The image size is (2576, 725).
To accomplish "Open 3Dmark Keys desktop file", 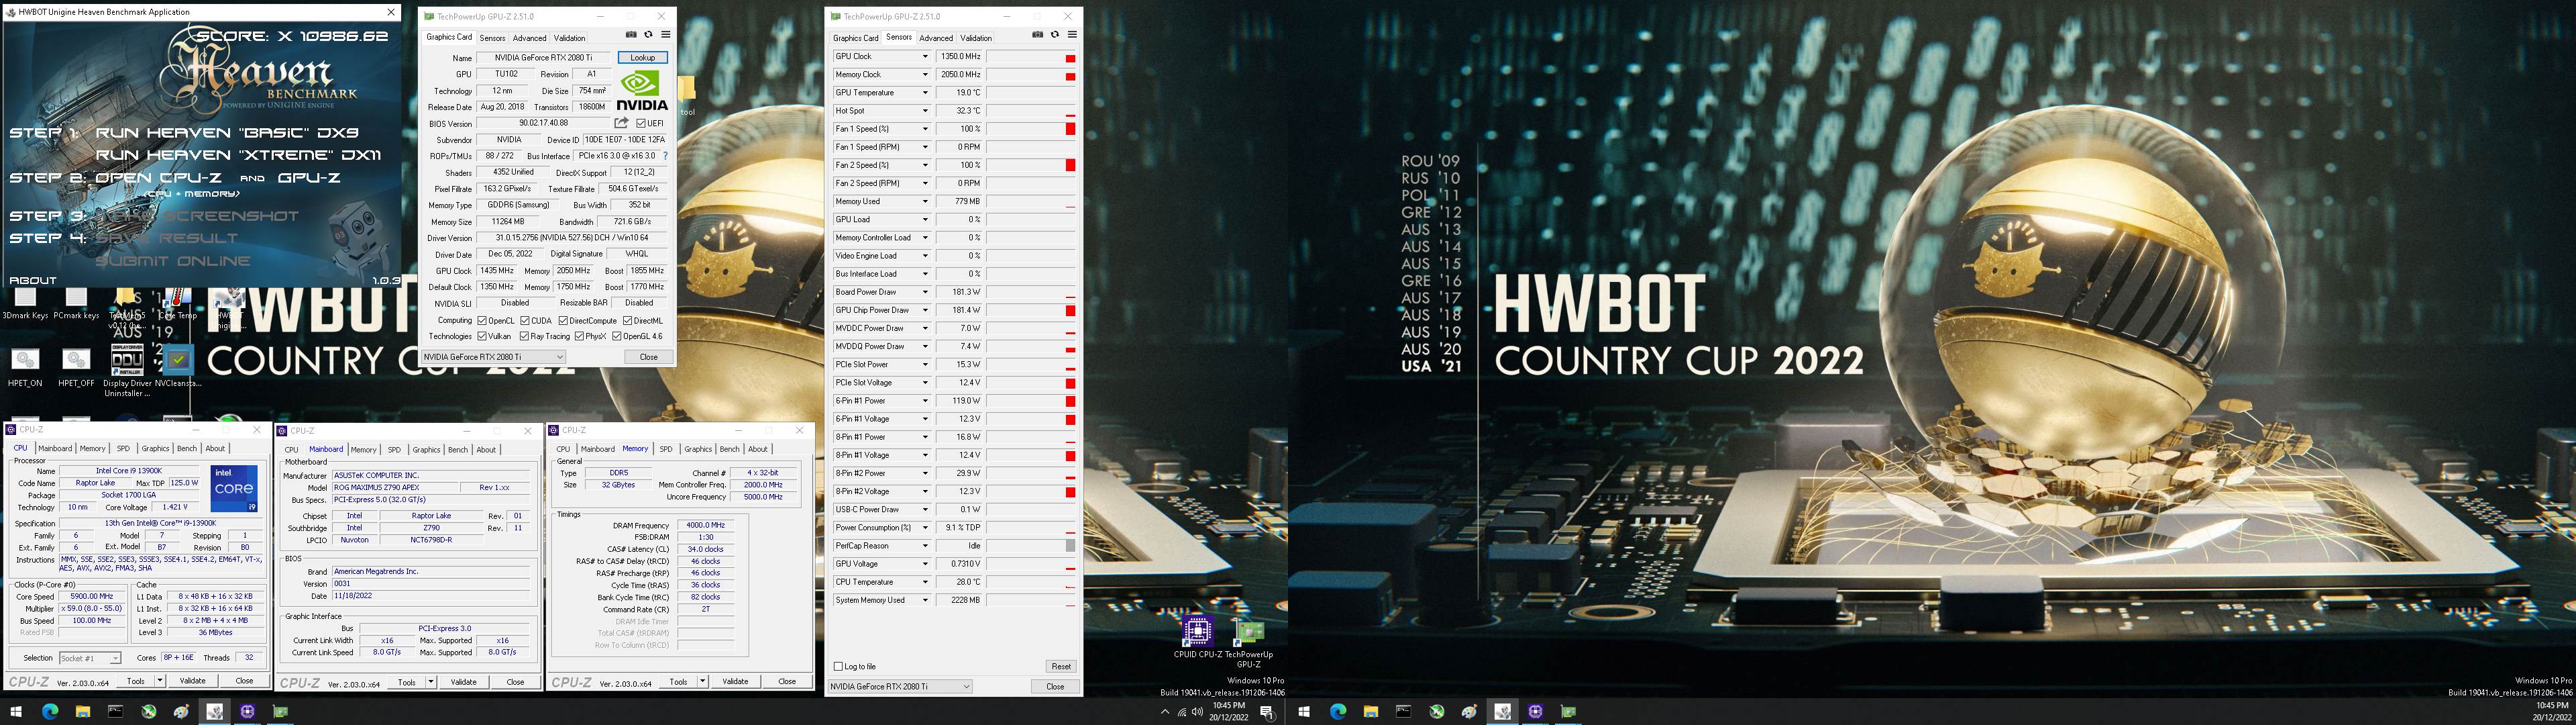I will point(25,303).
